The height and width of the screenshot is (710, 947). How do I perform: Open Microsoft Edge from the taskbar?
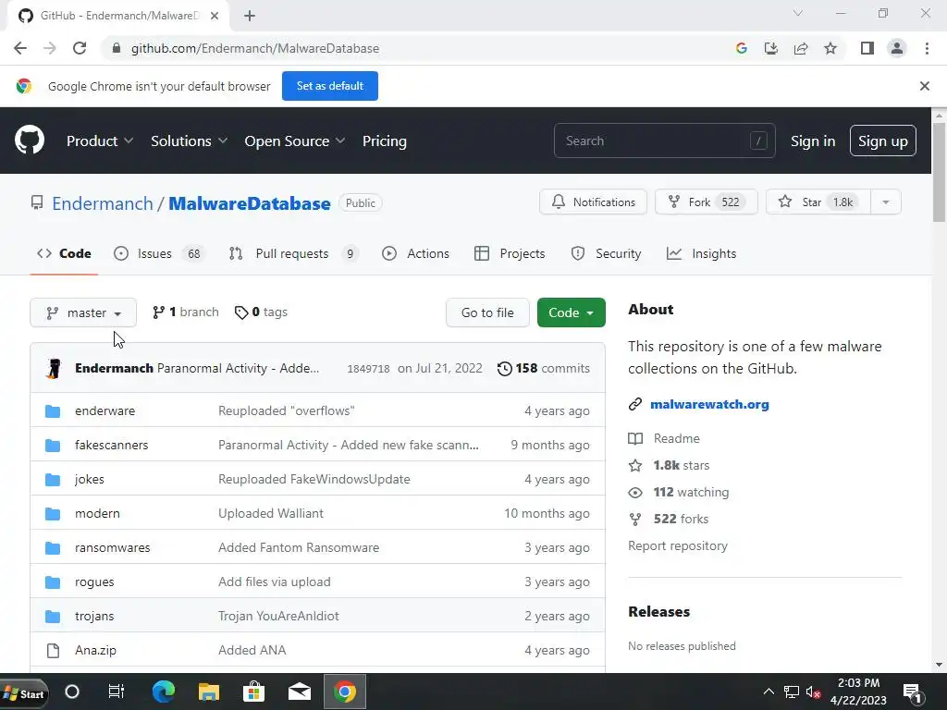pyautogui.click(x=163, y=692)
